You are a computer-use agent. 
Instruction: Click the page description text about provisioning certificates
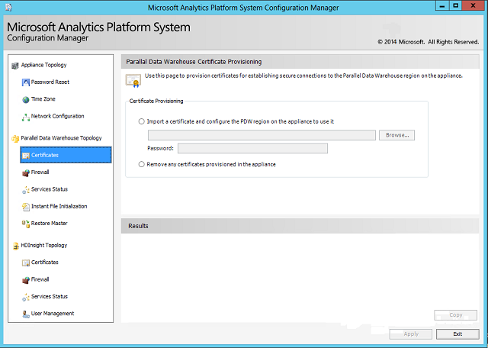(303, 76)
